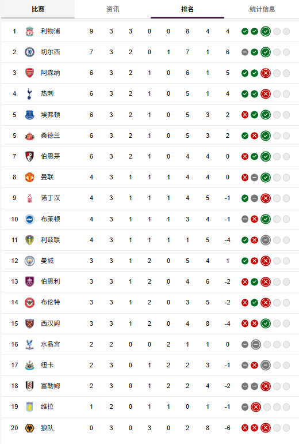Click the Arsenal club crest icon
Viewport: 299px width, 444px height.
tap(29, 73)
